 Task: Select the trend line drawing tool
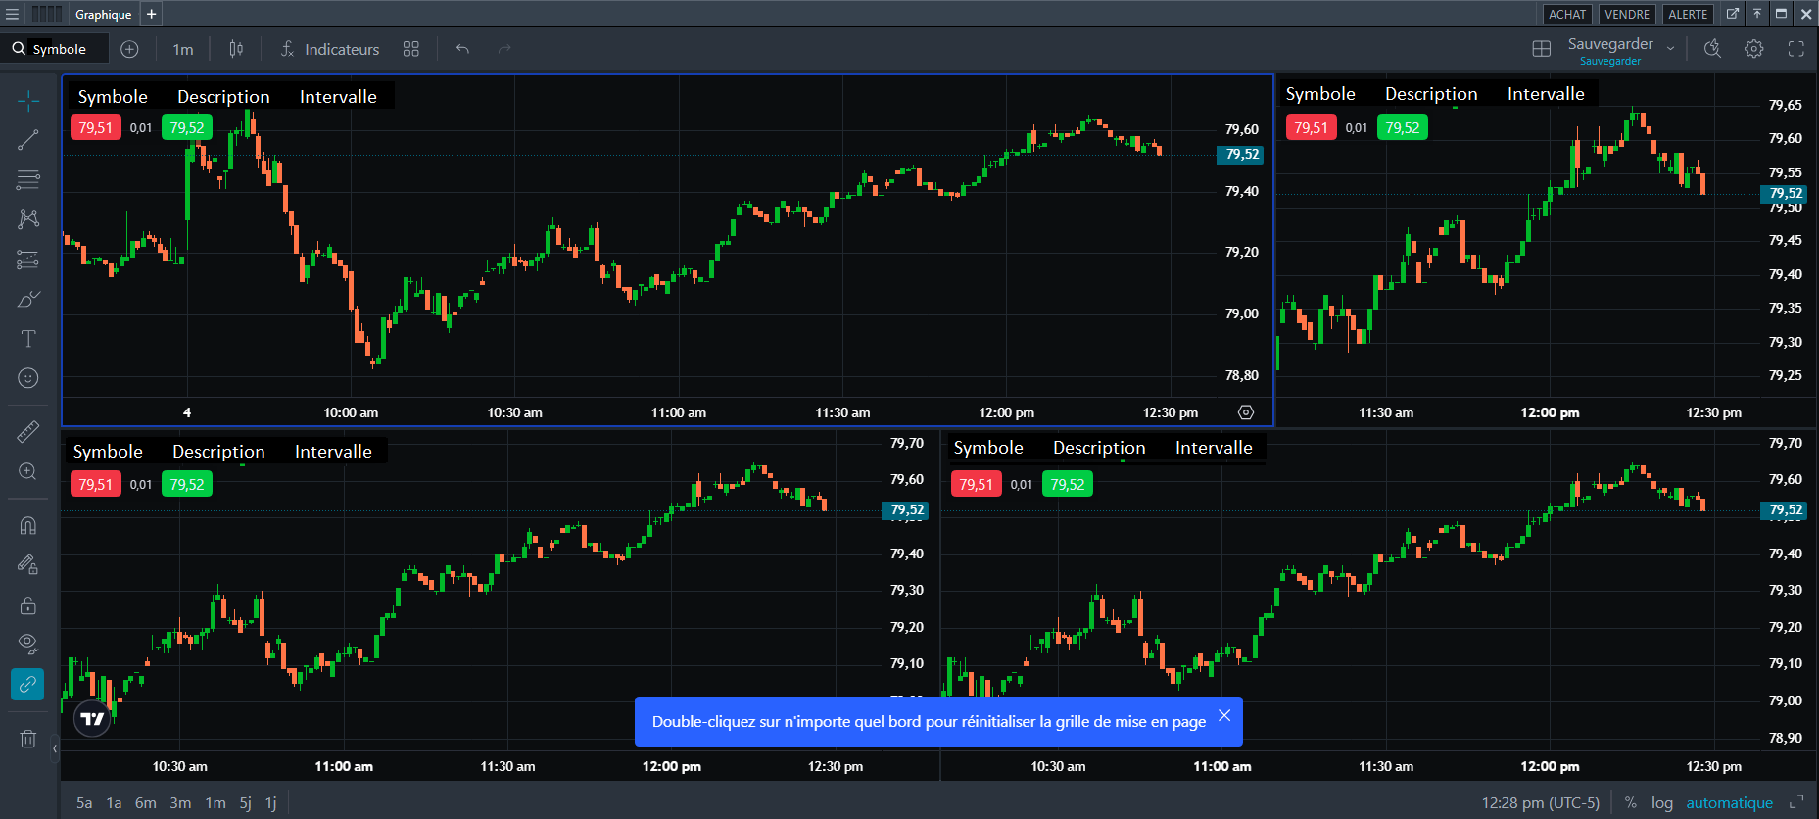click(x=28, y=140)
